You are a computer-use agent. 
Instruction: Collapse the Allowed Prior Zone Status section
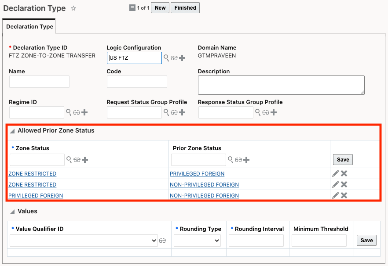tap(12, 130)
